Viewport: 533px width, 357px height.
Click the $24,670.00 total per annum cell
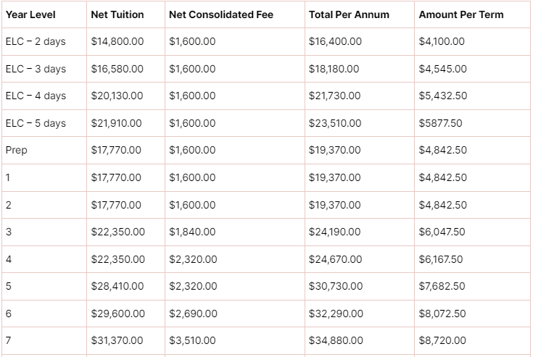point(335,259)
